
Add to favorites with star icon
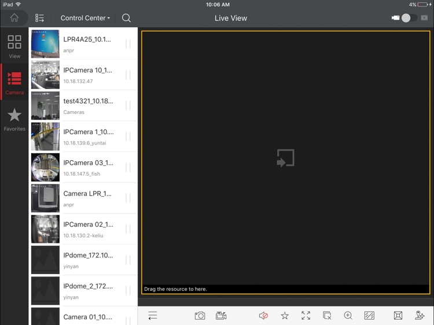tap(285, 316)
